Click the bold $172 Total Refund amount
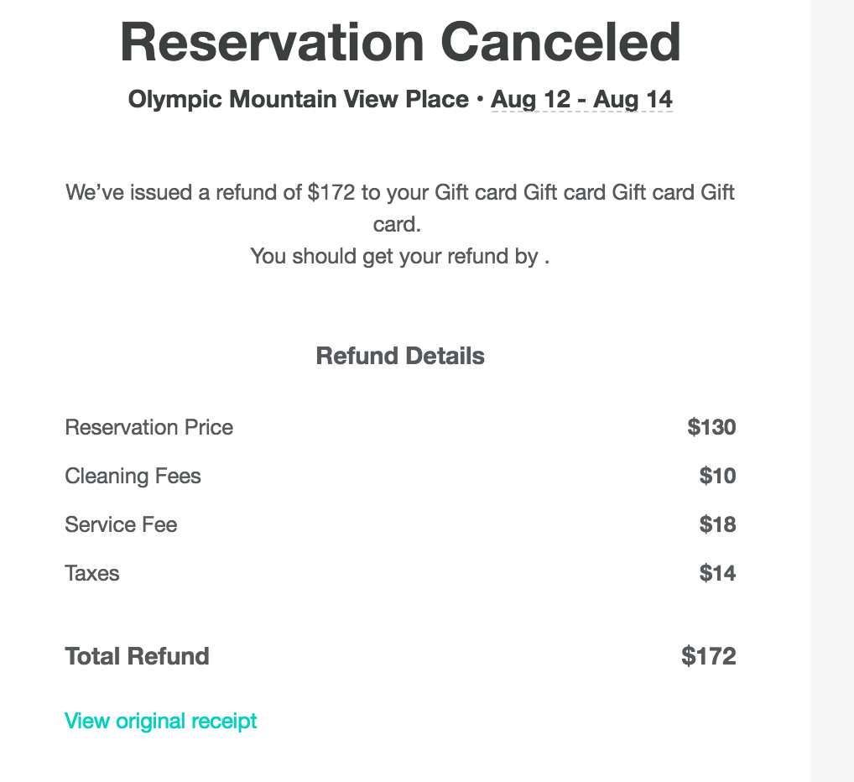This screenshot has width=854, height=782. (708, 656)
